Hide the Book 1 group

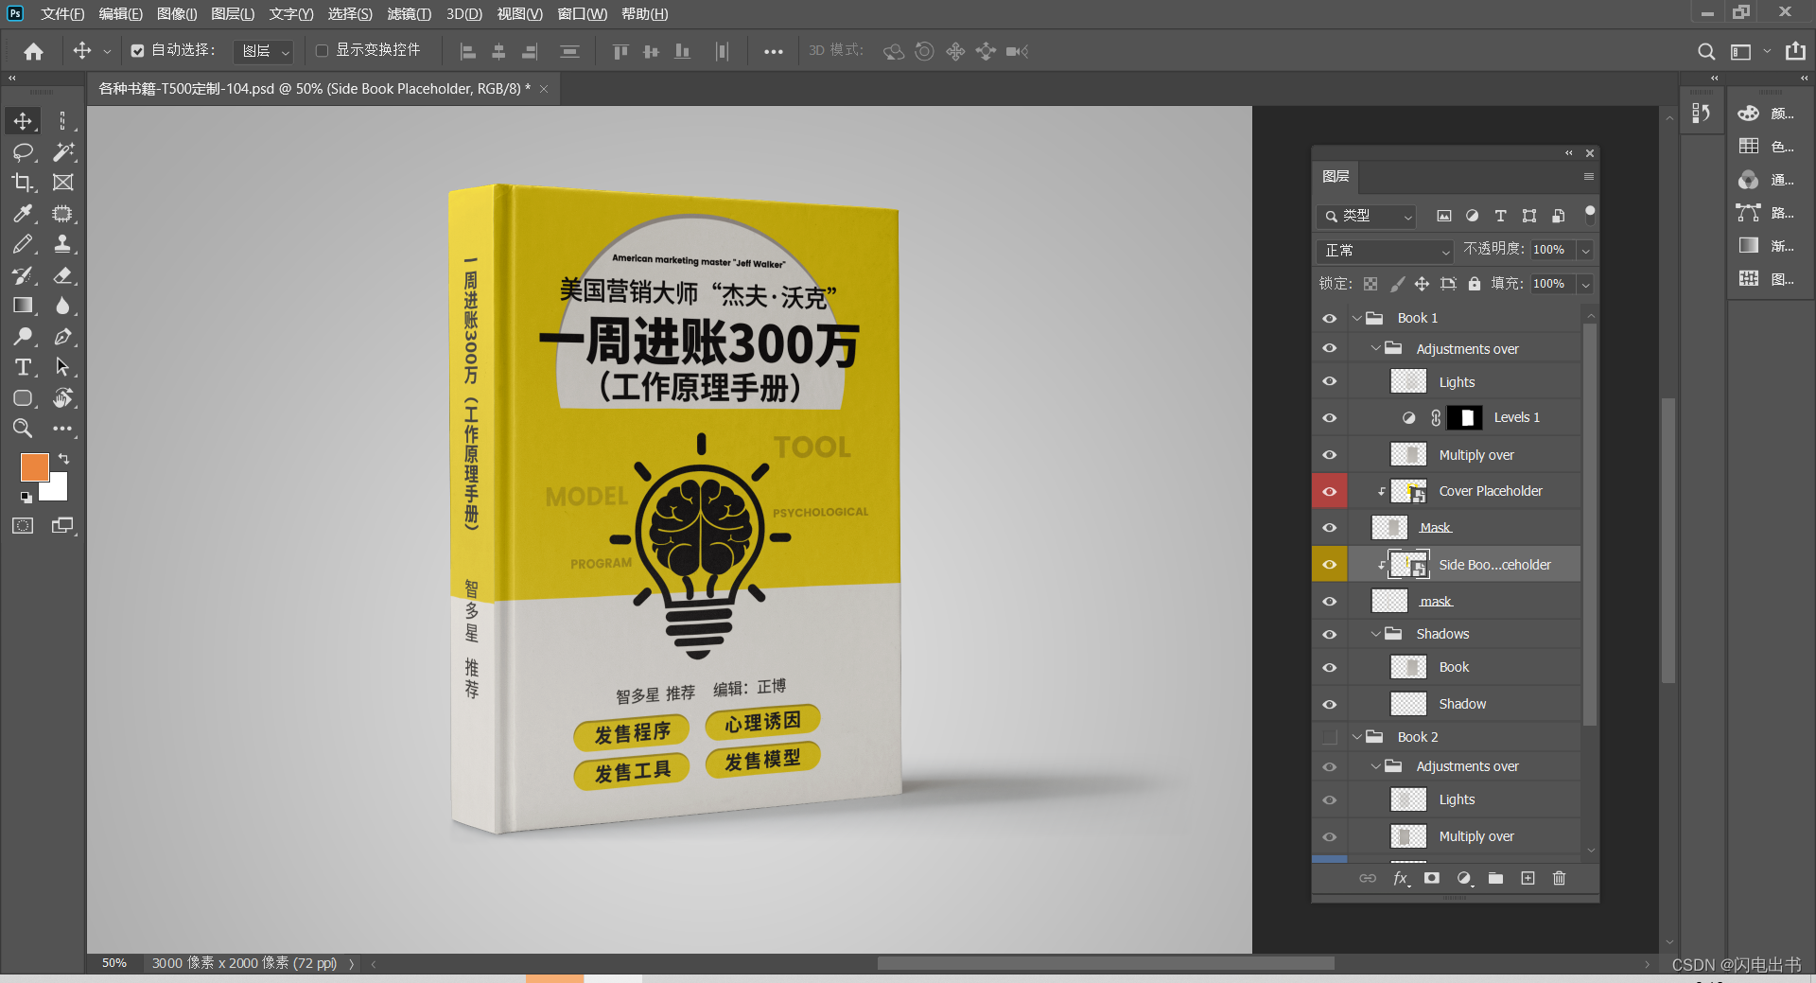coord(1329,319)
